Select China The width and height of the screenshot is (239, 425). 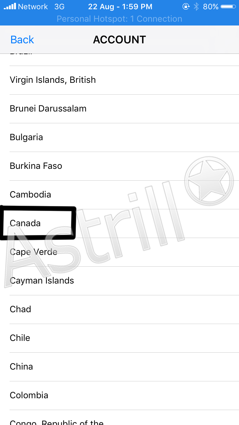[119, 367]
